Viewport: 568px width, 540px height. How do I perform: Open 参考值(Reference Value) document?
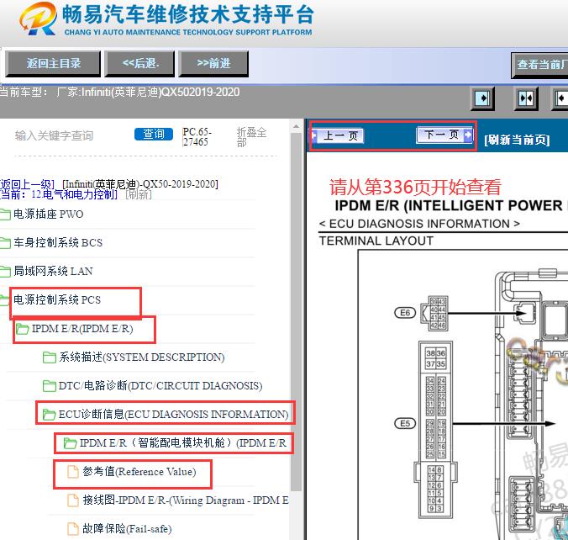pyautogui.click(x=139, y=472)
